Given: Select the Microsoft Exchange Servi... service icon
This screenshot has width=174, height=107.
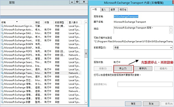Looking at the screenshot, I should click(2, 69).
